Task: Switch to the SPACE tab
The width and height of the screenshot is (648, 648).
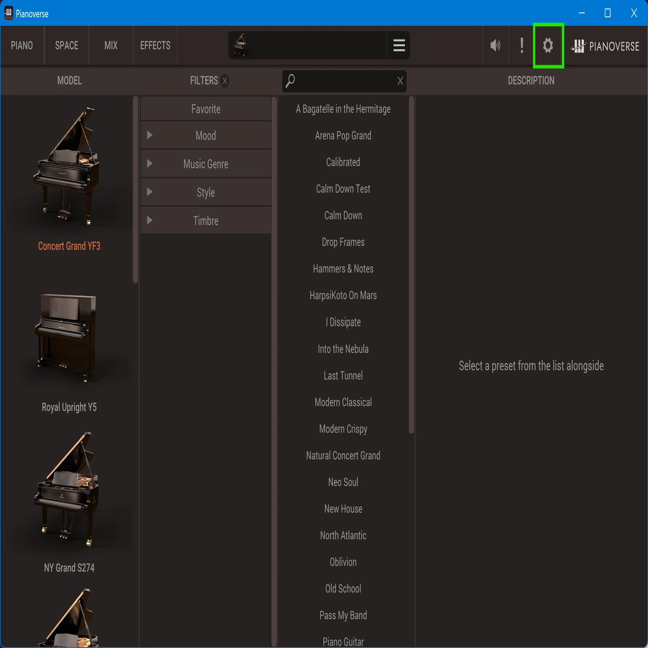Action: 67,45
